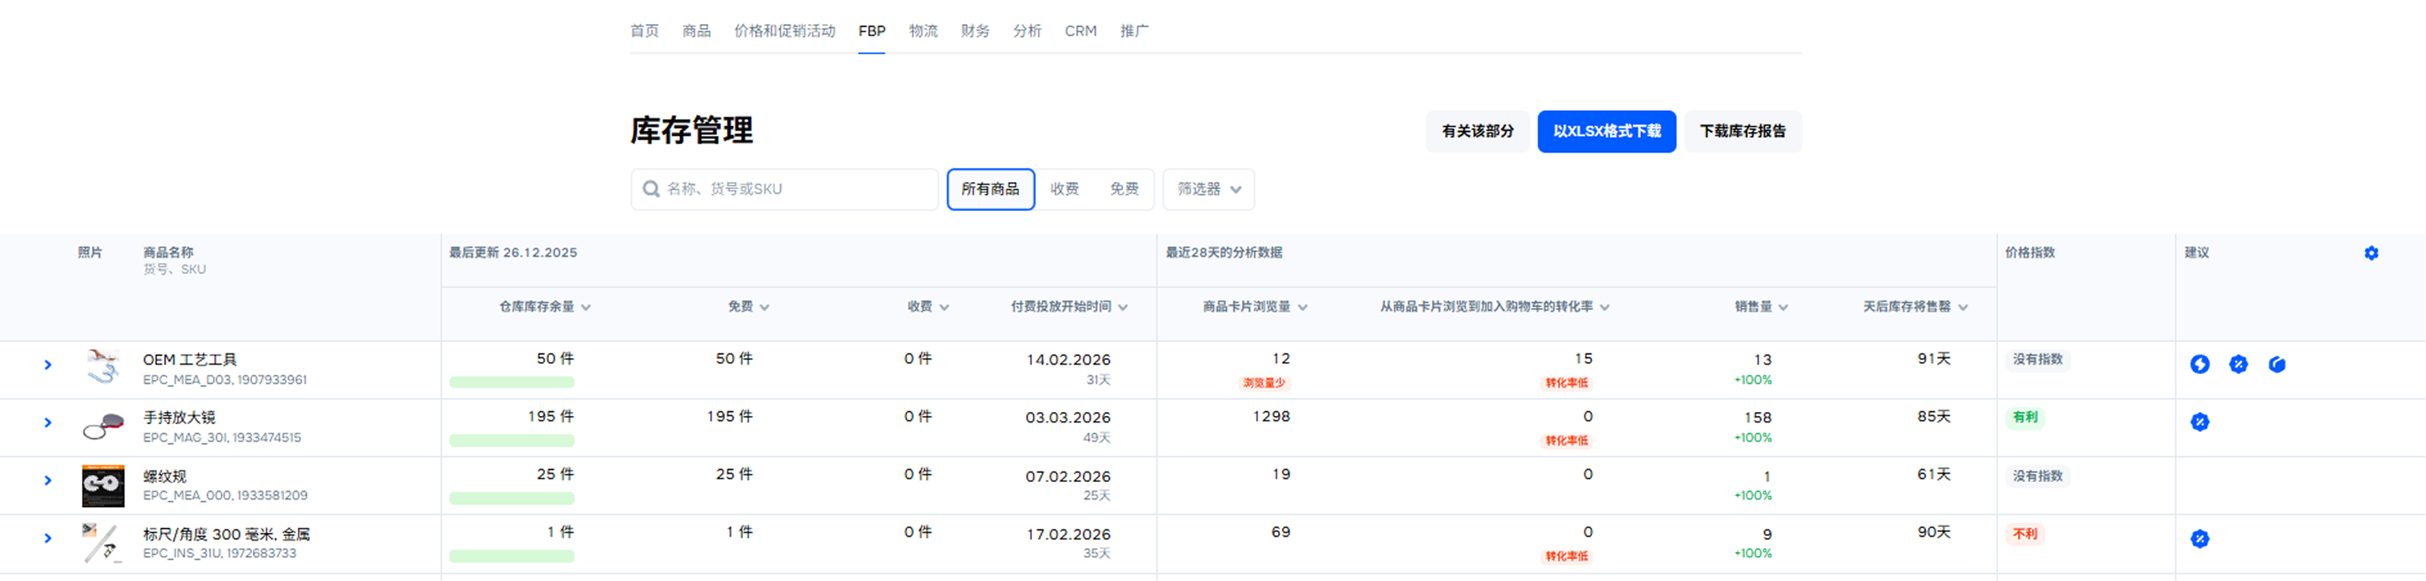
Task: Switch the filter to 收费
Action: pyautogui.click(x=1064, y=189)
